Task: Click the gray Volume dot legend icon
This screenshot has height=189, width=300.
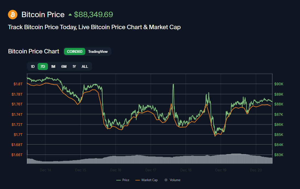Action: pyautogui.click(x=166, y=180)
